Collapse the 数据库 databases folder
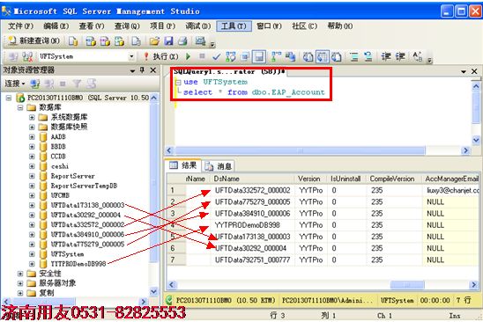The height and width of the screenshot is (322, 483). [20, 107]
